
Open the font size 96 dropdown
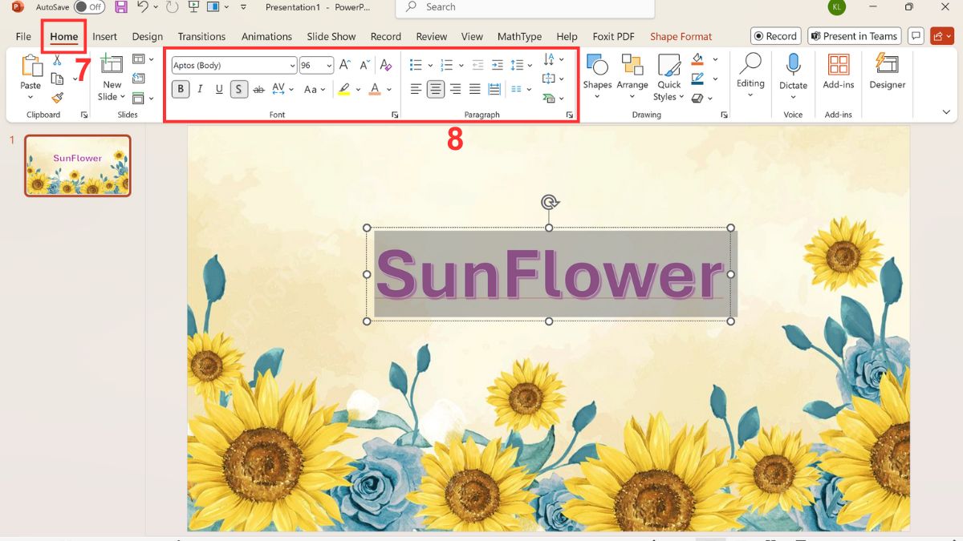tap(329, 66)
